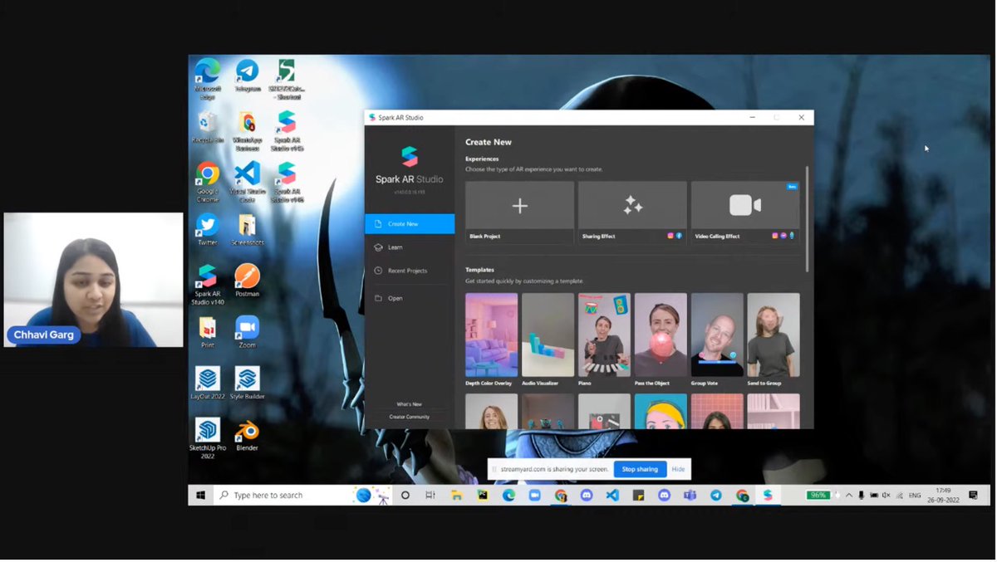
Task: Open Telegram from the taskbar
Action: pos(715,495)
